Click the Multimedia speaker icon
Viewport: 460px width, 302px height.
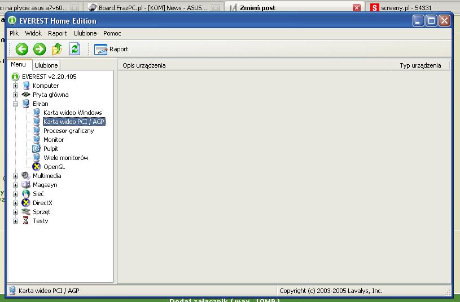[x=26, y=176]
